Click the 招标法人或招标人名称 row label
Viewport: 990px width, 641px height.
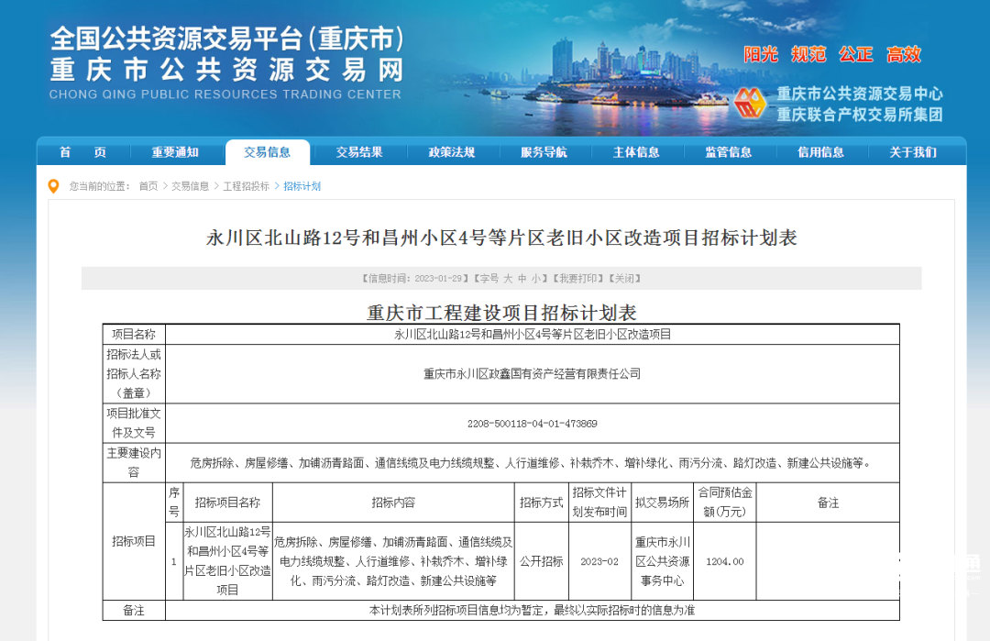pos(134,374)
